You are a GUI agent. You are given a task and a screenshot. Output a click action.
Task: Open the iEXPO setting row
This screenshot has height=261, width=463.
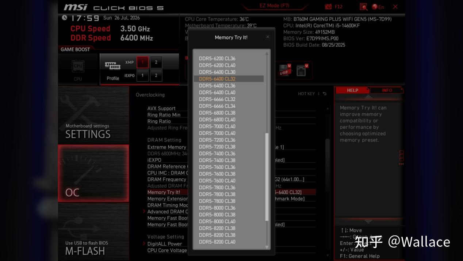[231, 160]
